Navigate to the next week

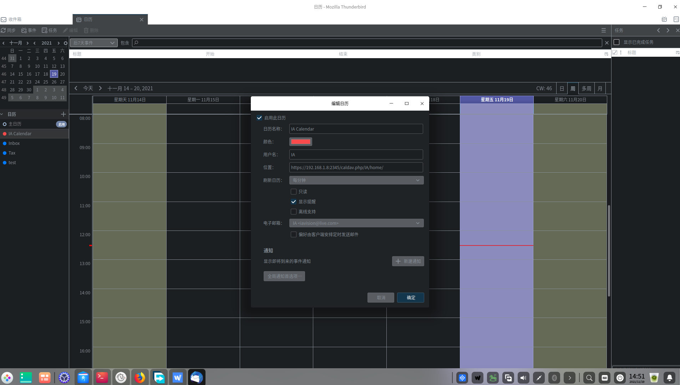[100, 88]
